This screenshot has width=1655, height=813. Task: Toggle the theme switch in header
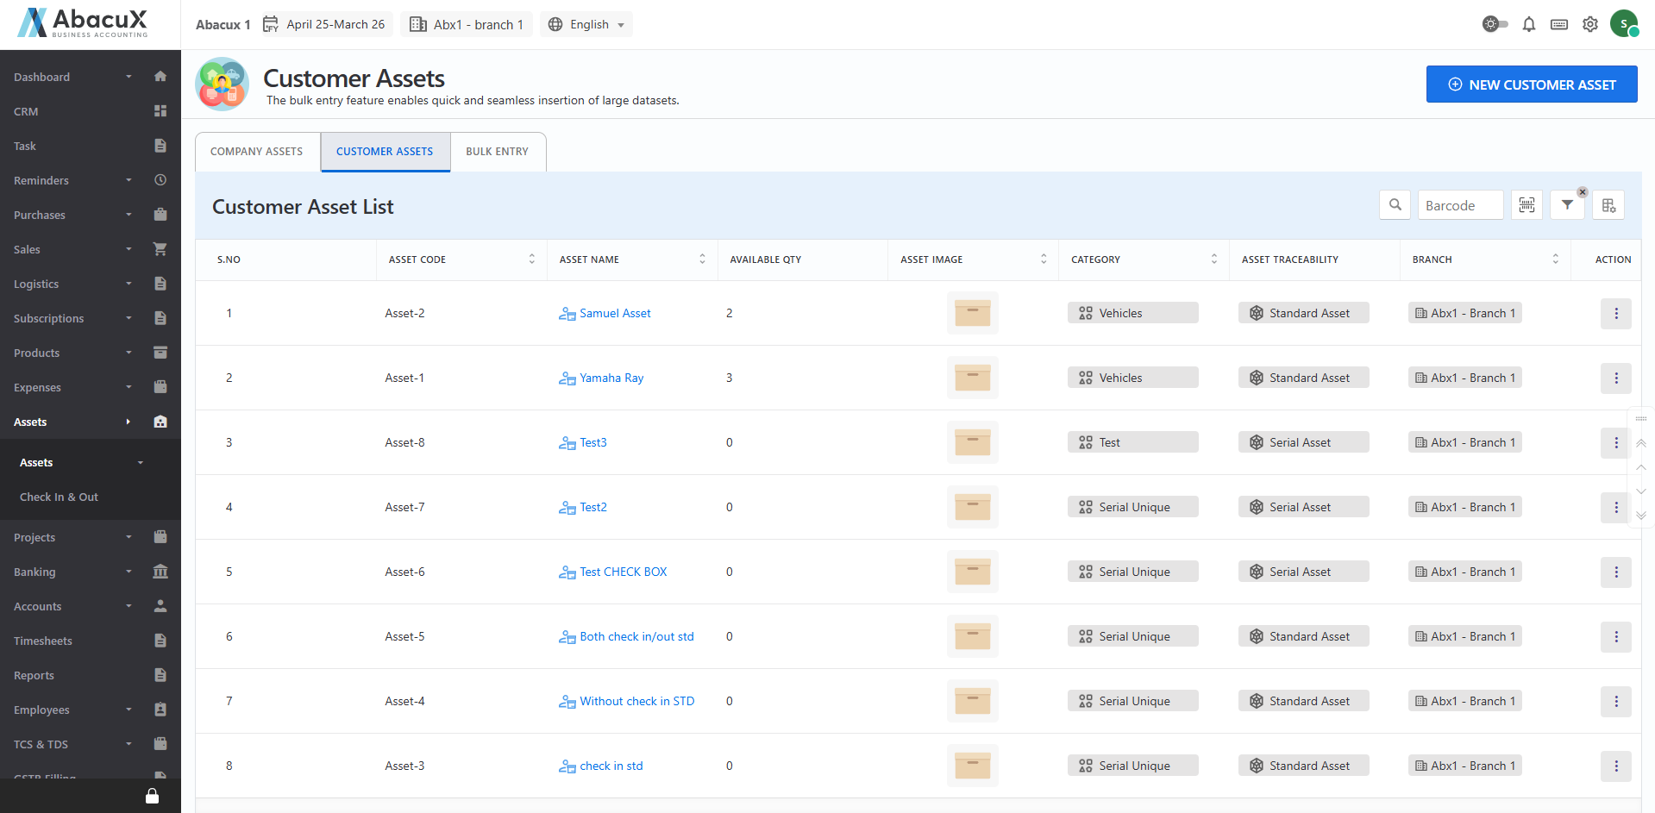(x=1495, y=24)
